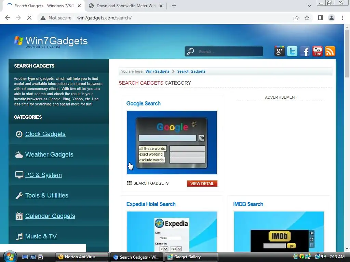The height and width of the screenshot is (262, 350).
Task: Open the Tools & Utilities category link
Action: point(46,195)
